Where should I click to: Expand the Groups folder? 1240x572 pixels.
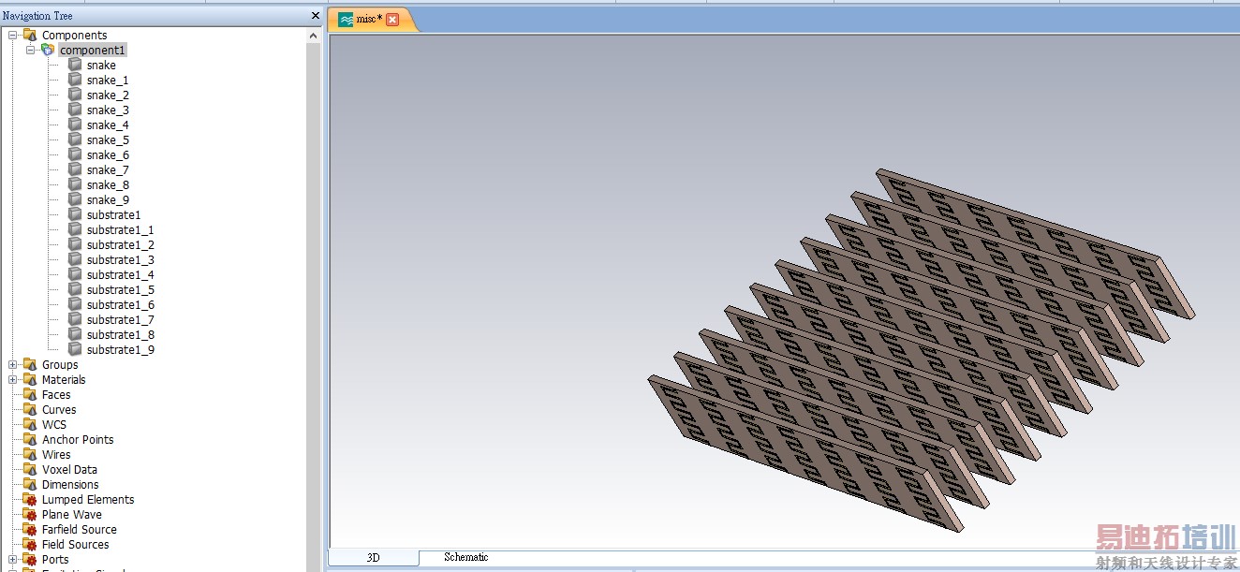pyautogui.click(x=13, y=365)
